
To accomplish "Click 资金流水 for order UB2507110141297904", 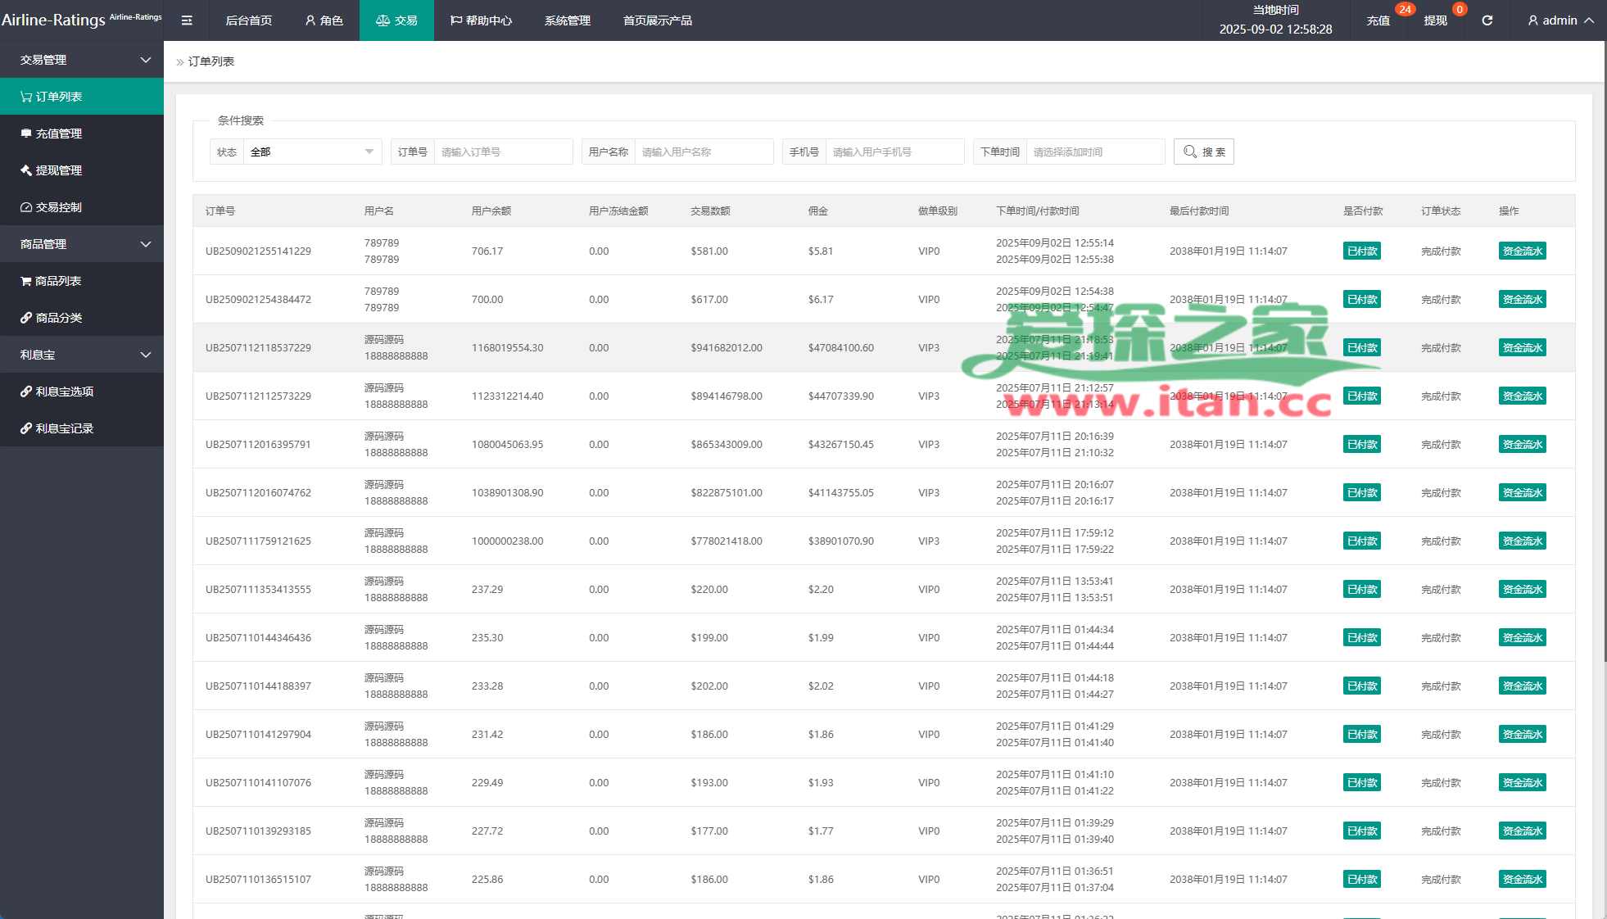I will (x=1523, y=735).
